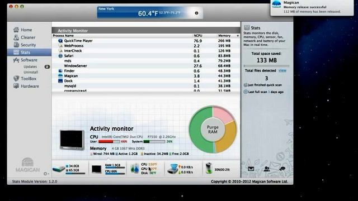The width and height of the screenshot is (358, 201).
Task: Open the settings gear in sidebar
Action: click(x=45, y=174)
